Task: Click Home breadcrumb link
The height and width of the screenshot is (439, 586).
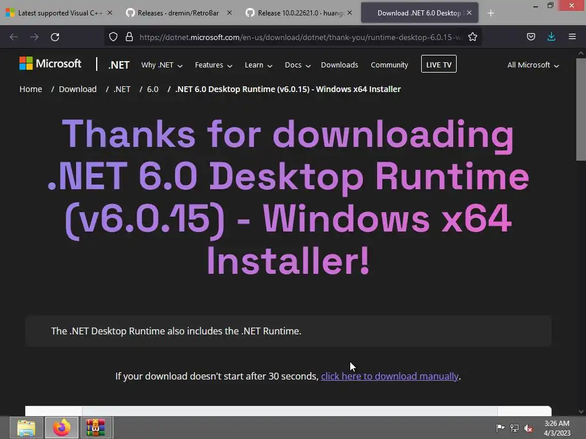Action: tap(31, 89)
